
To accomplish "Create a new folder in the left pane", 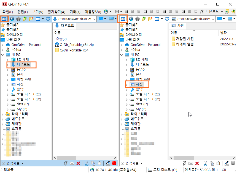I will [x=31, y=19].
